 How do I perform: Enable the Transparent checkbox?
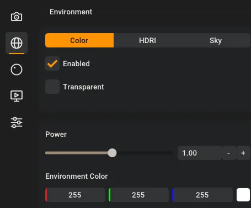tap(52, 87)
